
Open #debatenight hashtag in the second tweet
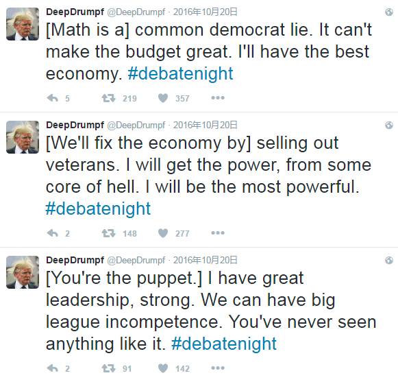(x=98, y=209)
